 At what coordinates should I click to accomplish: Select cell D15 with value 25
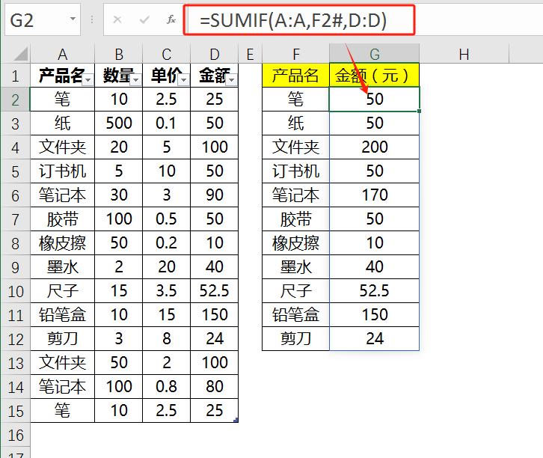pos(215,411)
